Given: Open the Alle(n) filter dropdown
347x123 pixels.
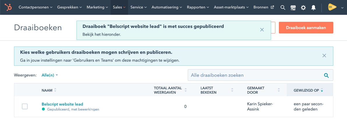Looking at the screenshot, I should tap(50, 75).
